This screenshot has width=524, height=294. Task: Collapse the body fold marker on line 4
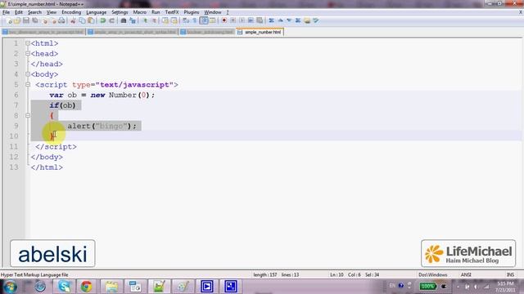(28, 74)
